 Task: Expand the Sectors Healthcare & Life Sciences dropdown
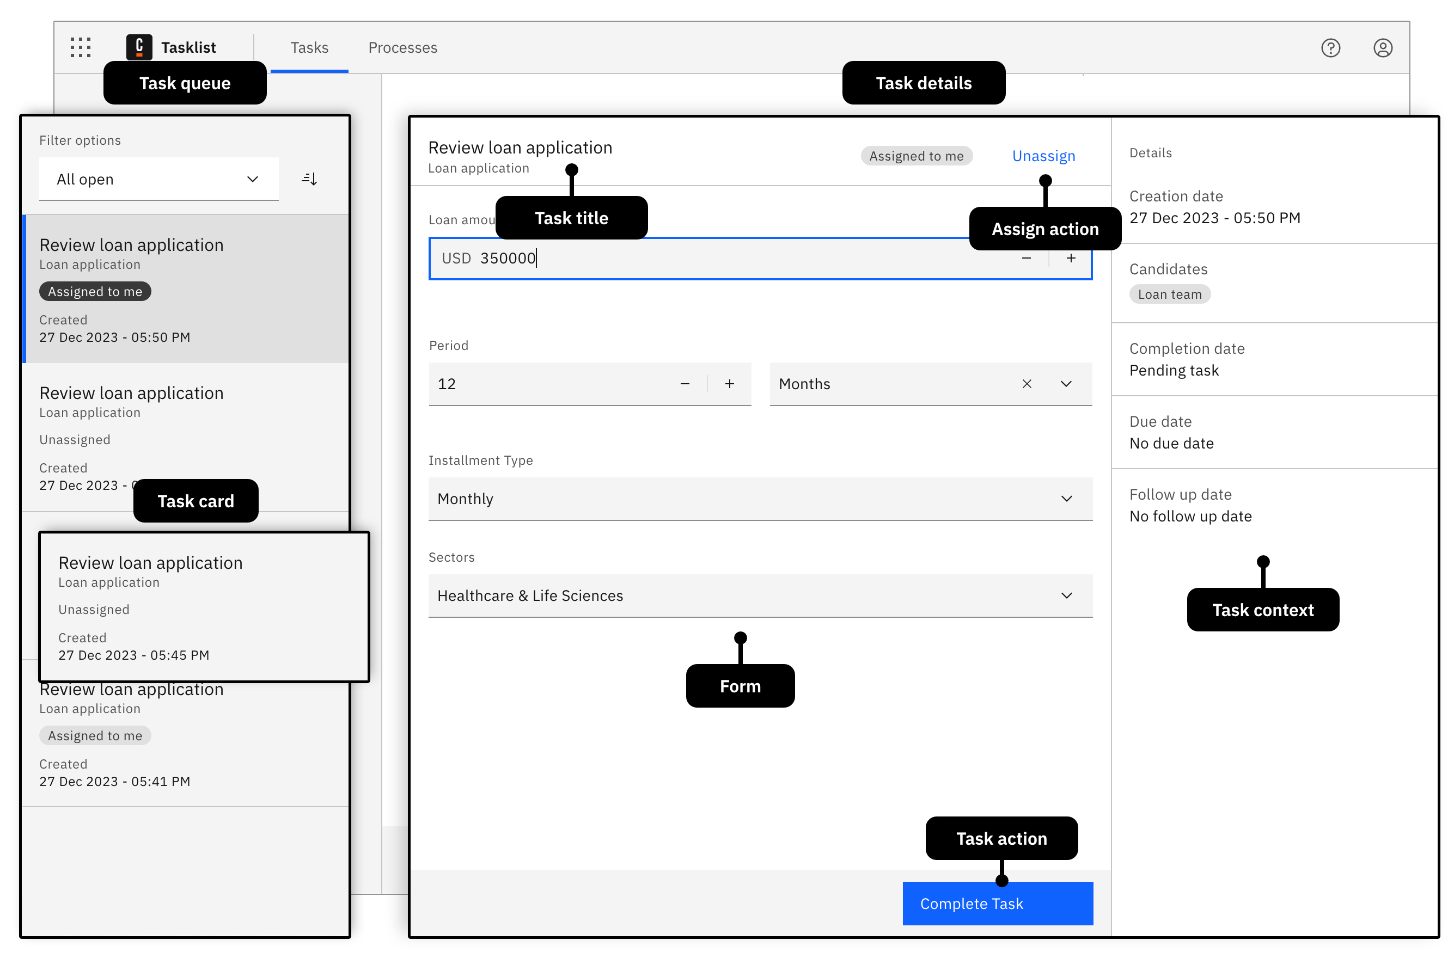pos(760,595)
